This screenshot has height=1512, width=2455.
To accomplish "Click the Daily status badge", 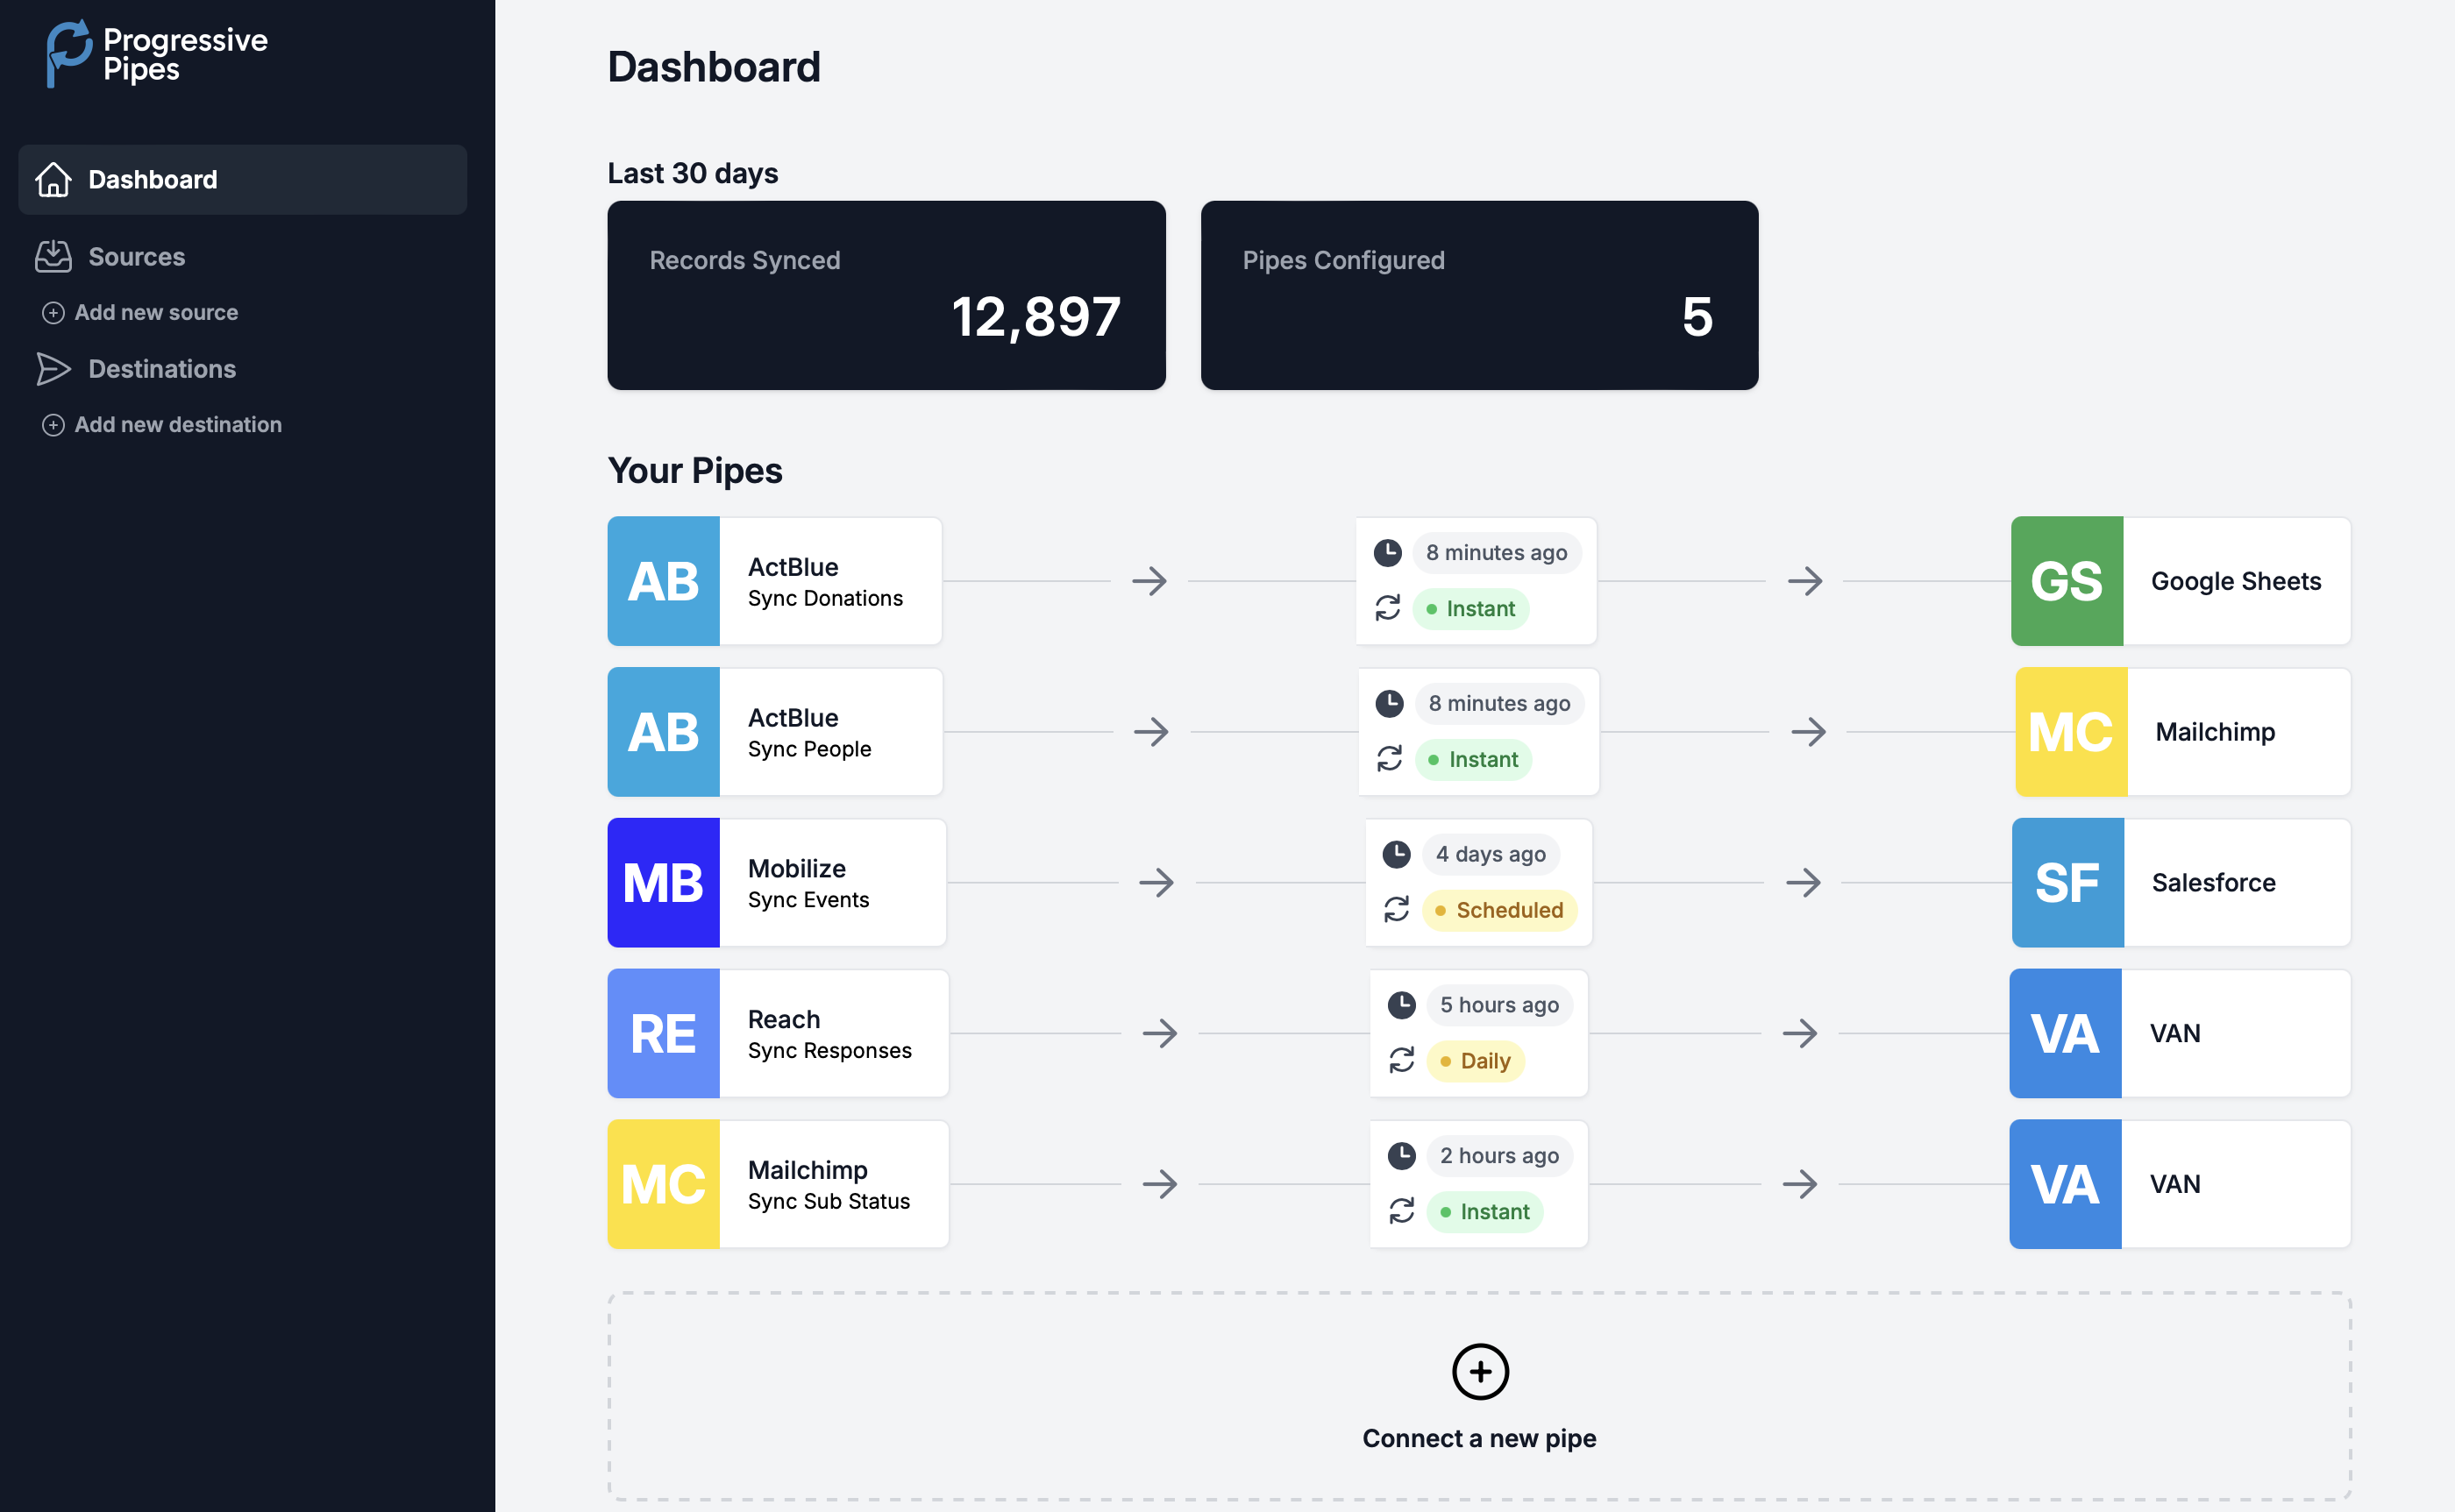I will click(x=1476, y=1061).
